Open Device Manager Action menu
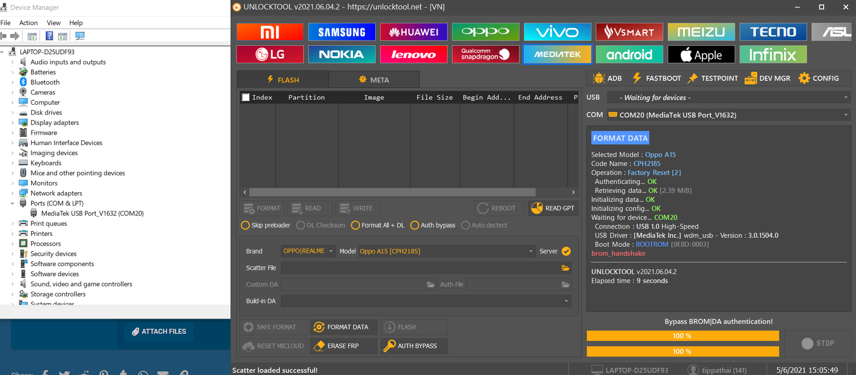Viewport: 856px width, 375px height. tap(28, 23)
